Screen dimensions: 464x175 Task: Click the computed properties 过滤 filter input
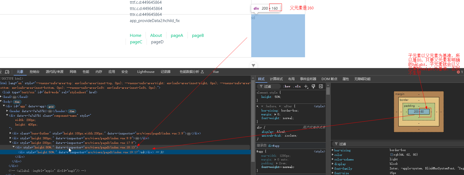(398, 144)
